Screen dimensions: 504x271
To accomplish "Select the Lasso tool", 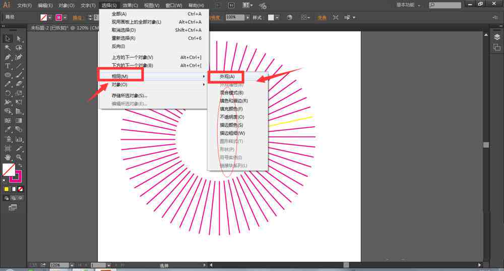I will [19, 48].
